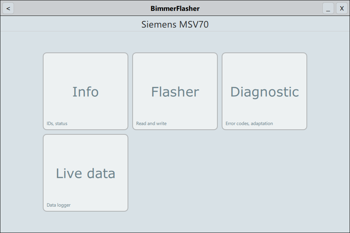This screenshot has height=233, width=350.
Task: Click the Siemens MSV70 heading
Action: tap(175, 24)
